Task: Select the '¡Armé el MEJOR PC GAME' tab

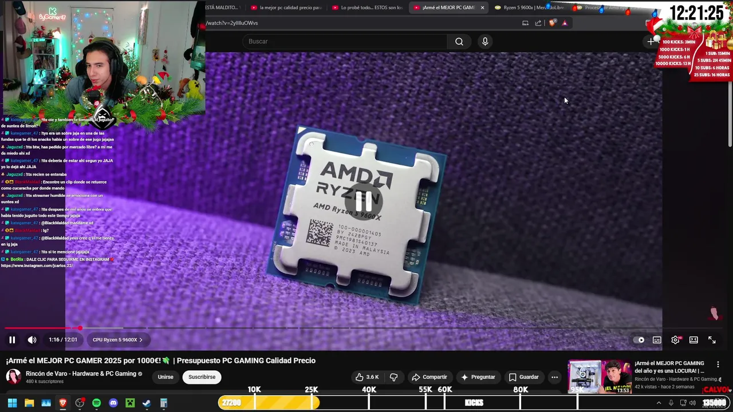Action: 444,8
